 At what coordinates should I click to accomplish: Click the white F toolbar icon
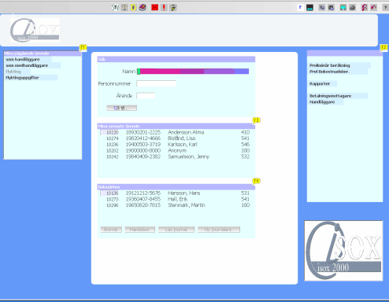(300, 7)
